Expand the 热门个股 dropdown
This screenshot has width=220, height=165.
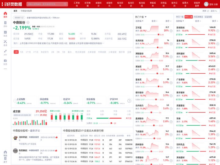click(145, 17)
